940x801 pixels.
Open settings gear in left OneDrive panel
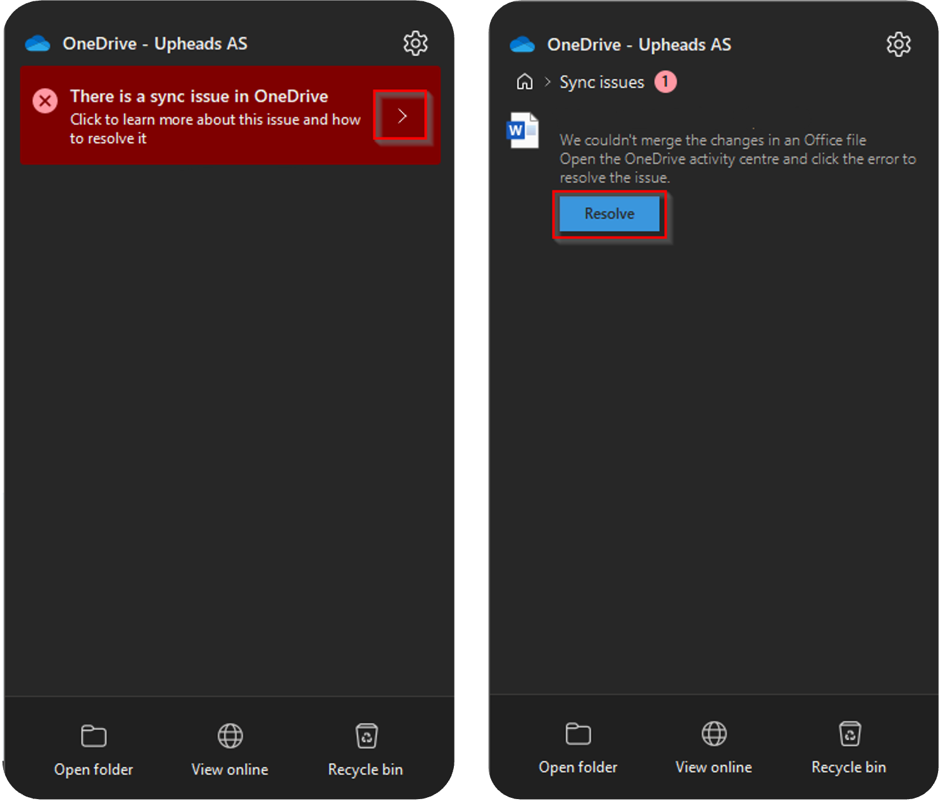pos(415,43)
